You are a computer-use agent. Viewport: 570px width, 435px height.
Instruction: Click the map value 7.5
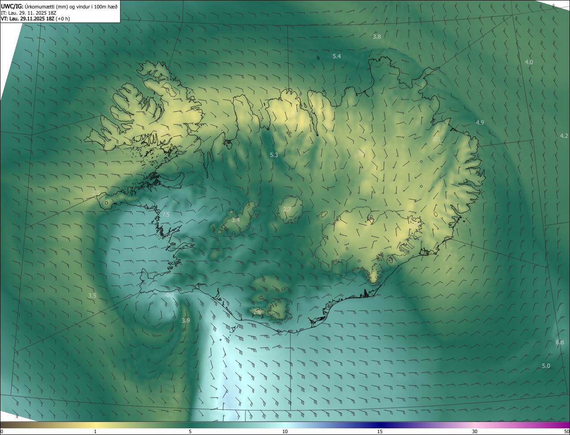coord(166,214)
